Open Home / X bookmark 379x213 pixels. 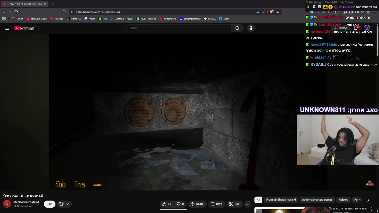[x=74, y=19]
